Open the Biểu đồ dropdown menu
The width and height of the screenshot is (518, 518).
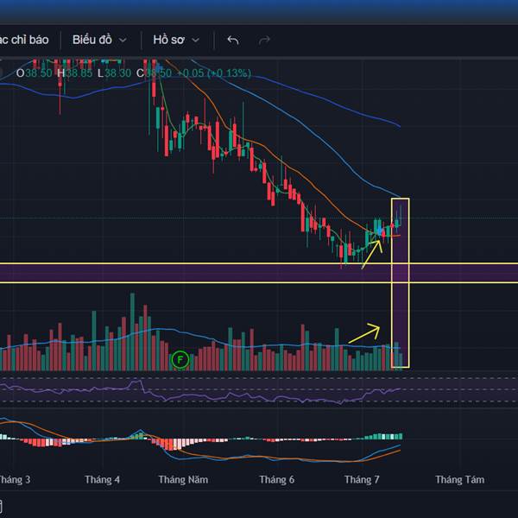(99, 40)
